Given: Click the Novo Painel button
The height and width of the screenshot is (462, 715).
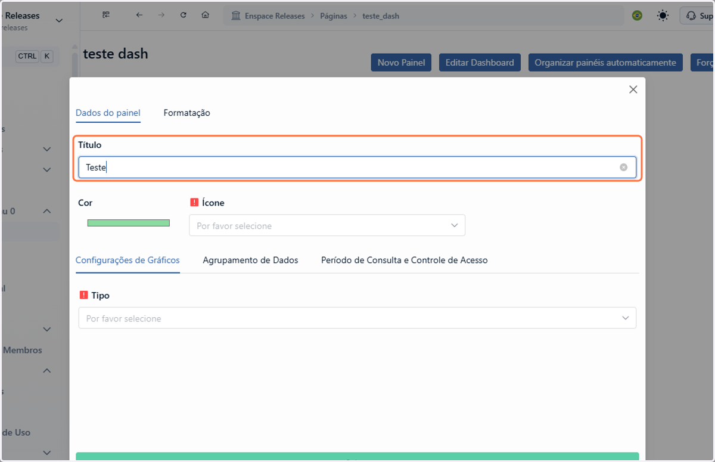Looking at the screenshot, I should (x=401, y=63).
